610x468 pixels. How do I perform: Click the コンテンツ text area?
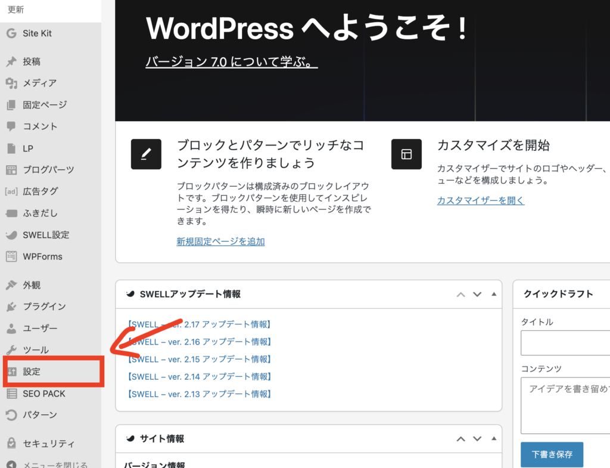[x=565, y=405]
